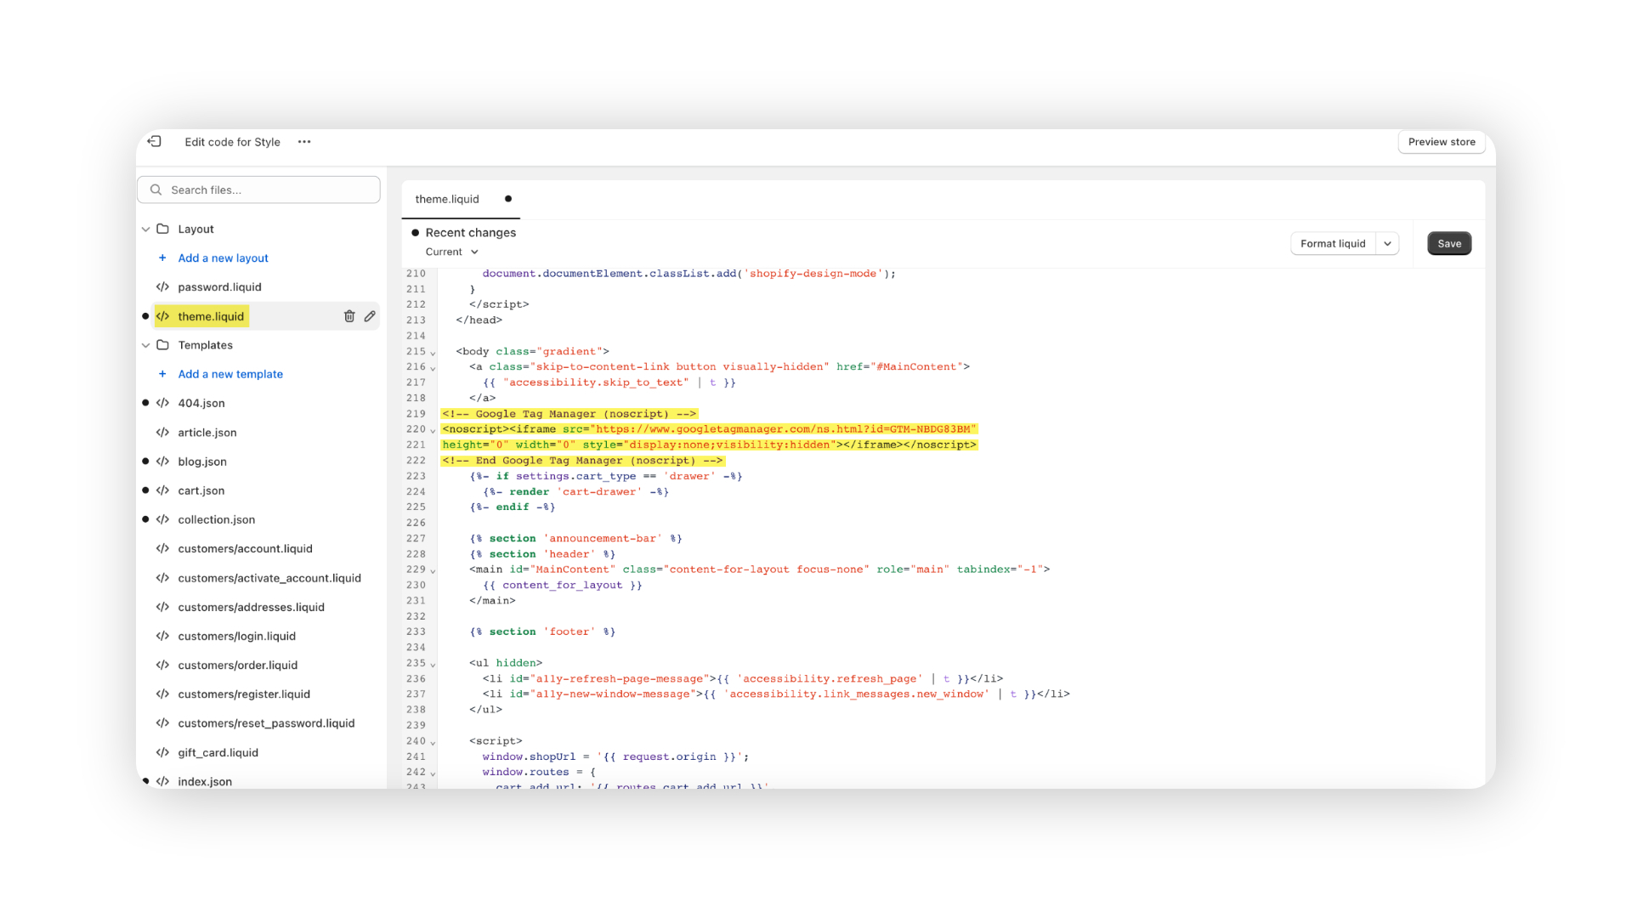Save the theme.liquid changes
The width and height of the screenshot is (1632, 918).
point(1449,244)
